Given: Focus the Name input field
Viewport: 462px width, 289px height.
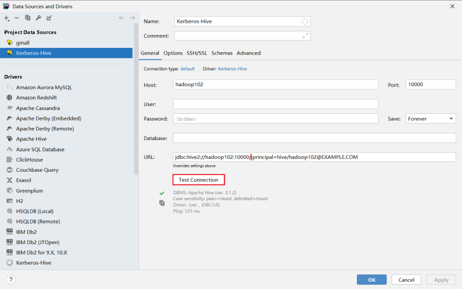Looking at the screenshot, I should click(x=242, y=22).
